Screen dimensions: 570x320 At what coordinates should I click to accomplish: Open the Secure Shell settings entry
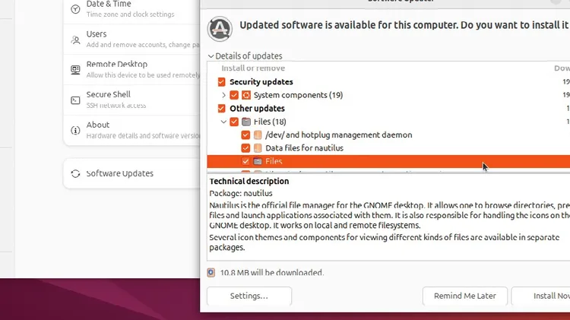coord(132,100)
